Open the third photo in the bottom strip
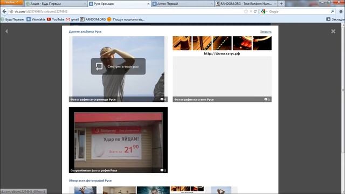345x194 pixels. [153, 190]
